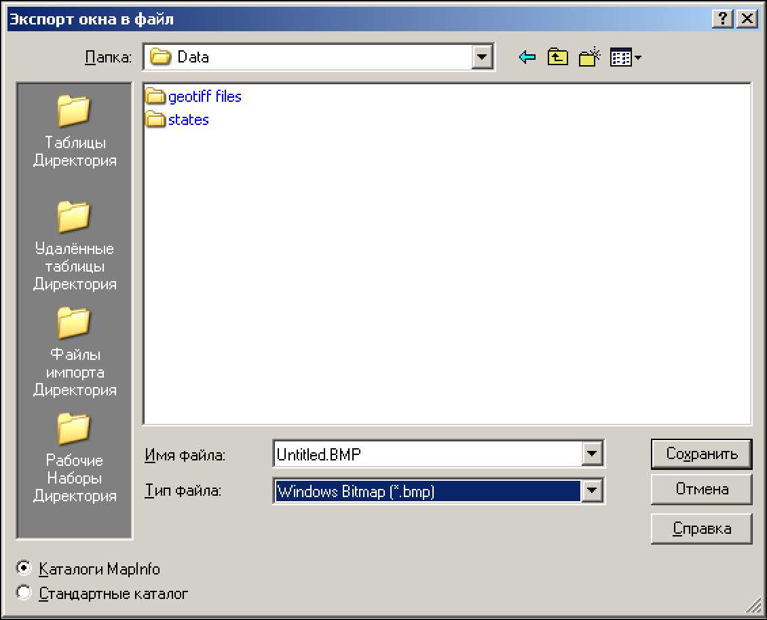Expand the Тип файла dropdown arrow
The height and width of the screenshot is (620, 767).
click(593, 490)
